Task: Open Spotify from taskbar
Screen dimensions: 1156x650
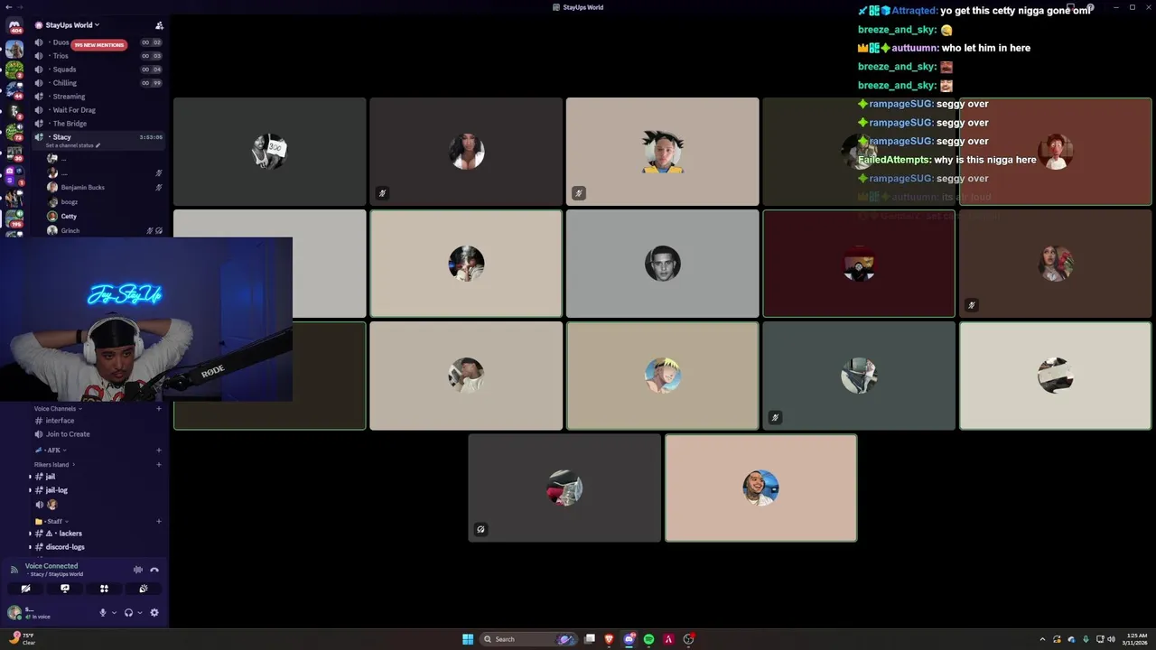Action: point(648,639)
